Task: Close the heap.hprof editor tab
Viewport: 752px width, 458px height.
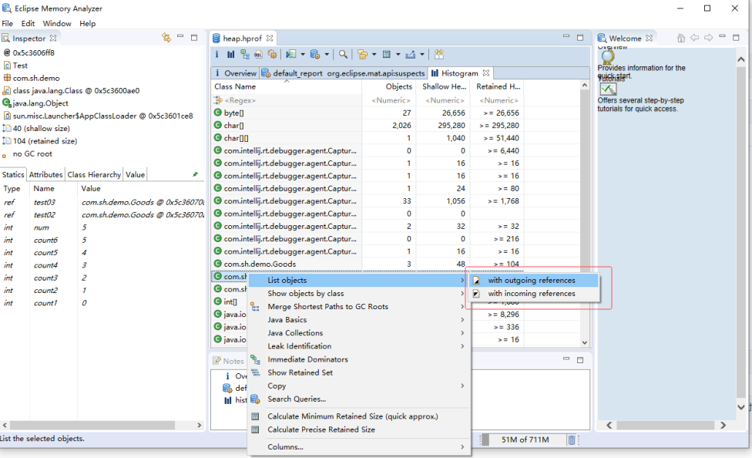Action: coord(270,38)
